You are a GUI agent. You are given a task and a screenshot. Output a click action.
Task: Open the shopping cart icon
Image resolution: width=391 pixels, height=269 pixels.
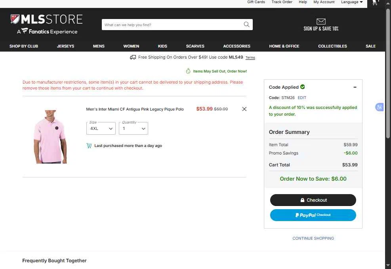(x=375, y=3)
